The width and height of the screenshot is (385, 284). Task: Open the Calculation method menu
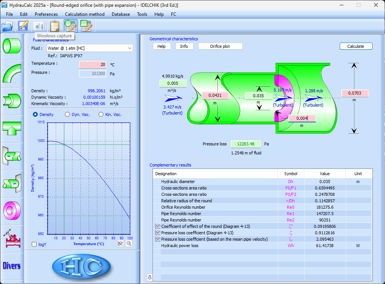[x=85, y=14]
